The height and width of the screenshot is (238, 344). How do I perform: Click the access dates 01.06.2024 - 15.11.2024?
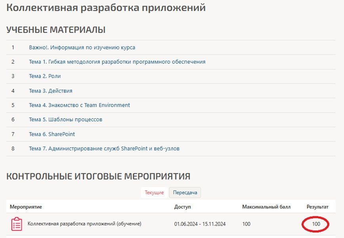point(200,224)
